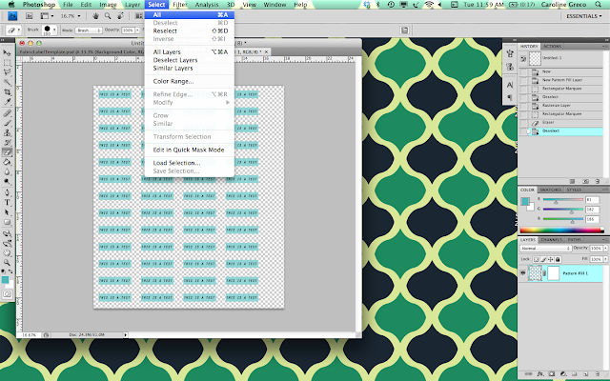Screen dimensions: 610x381
Task: Select the Lasso tool
Action: pos(7,72)
